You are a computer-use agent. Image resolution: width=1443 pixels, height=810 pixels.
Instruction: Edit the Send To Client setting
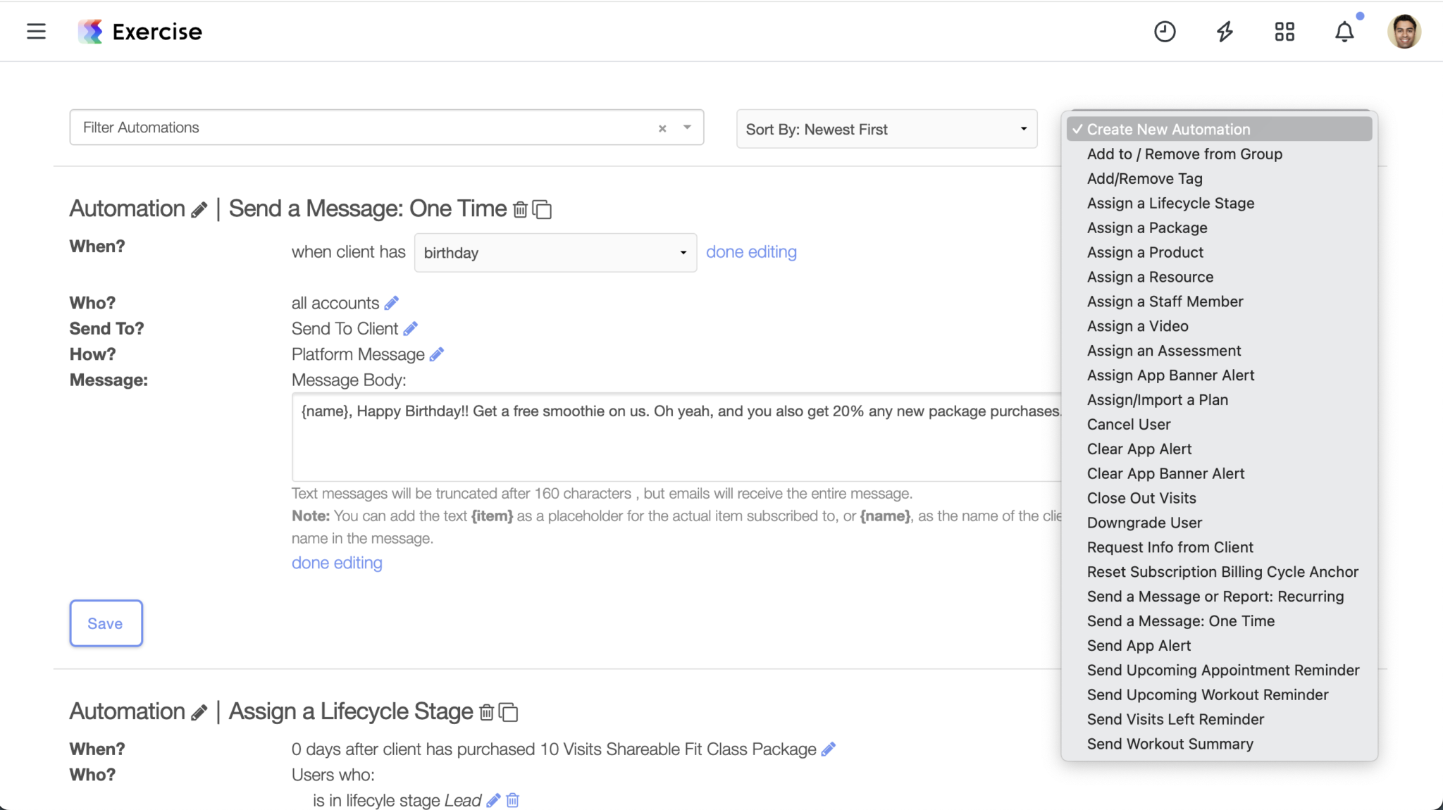point(411,328)
